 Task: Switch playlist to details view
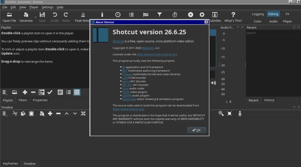[x=60, y=92]
